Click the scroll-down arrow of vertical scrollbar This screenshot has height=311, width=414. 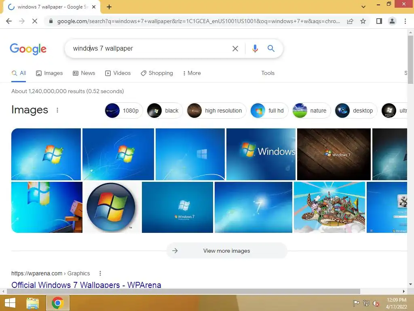pyautogui.click(x=410, y=284)
